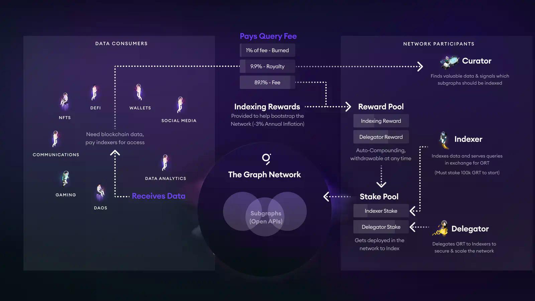The height and width of the screenshot is (301, 535).
Task: Click the Subgraphs (Open APIs) circles
Action: pos(265,214)
